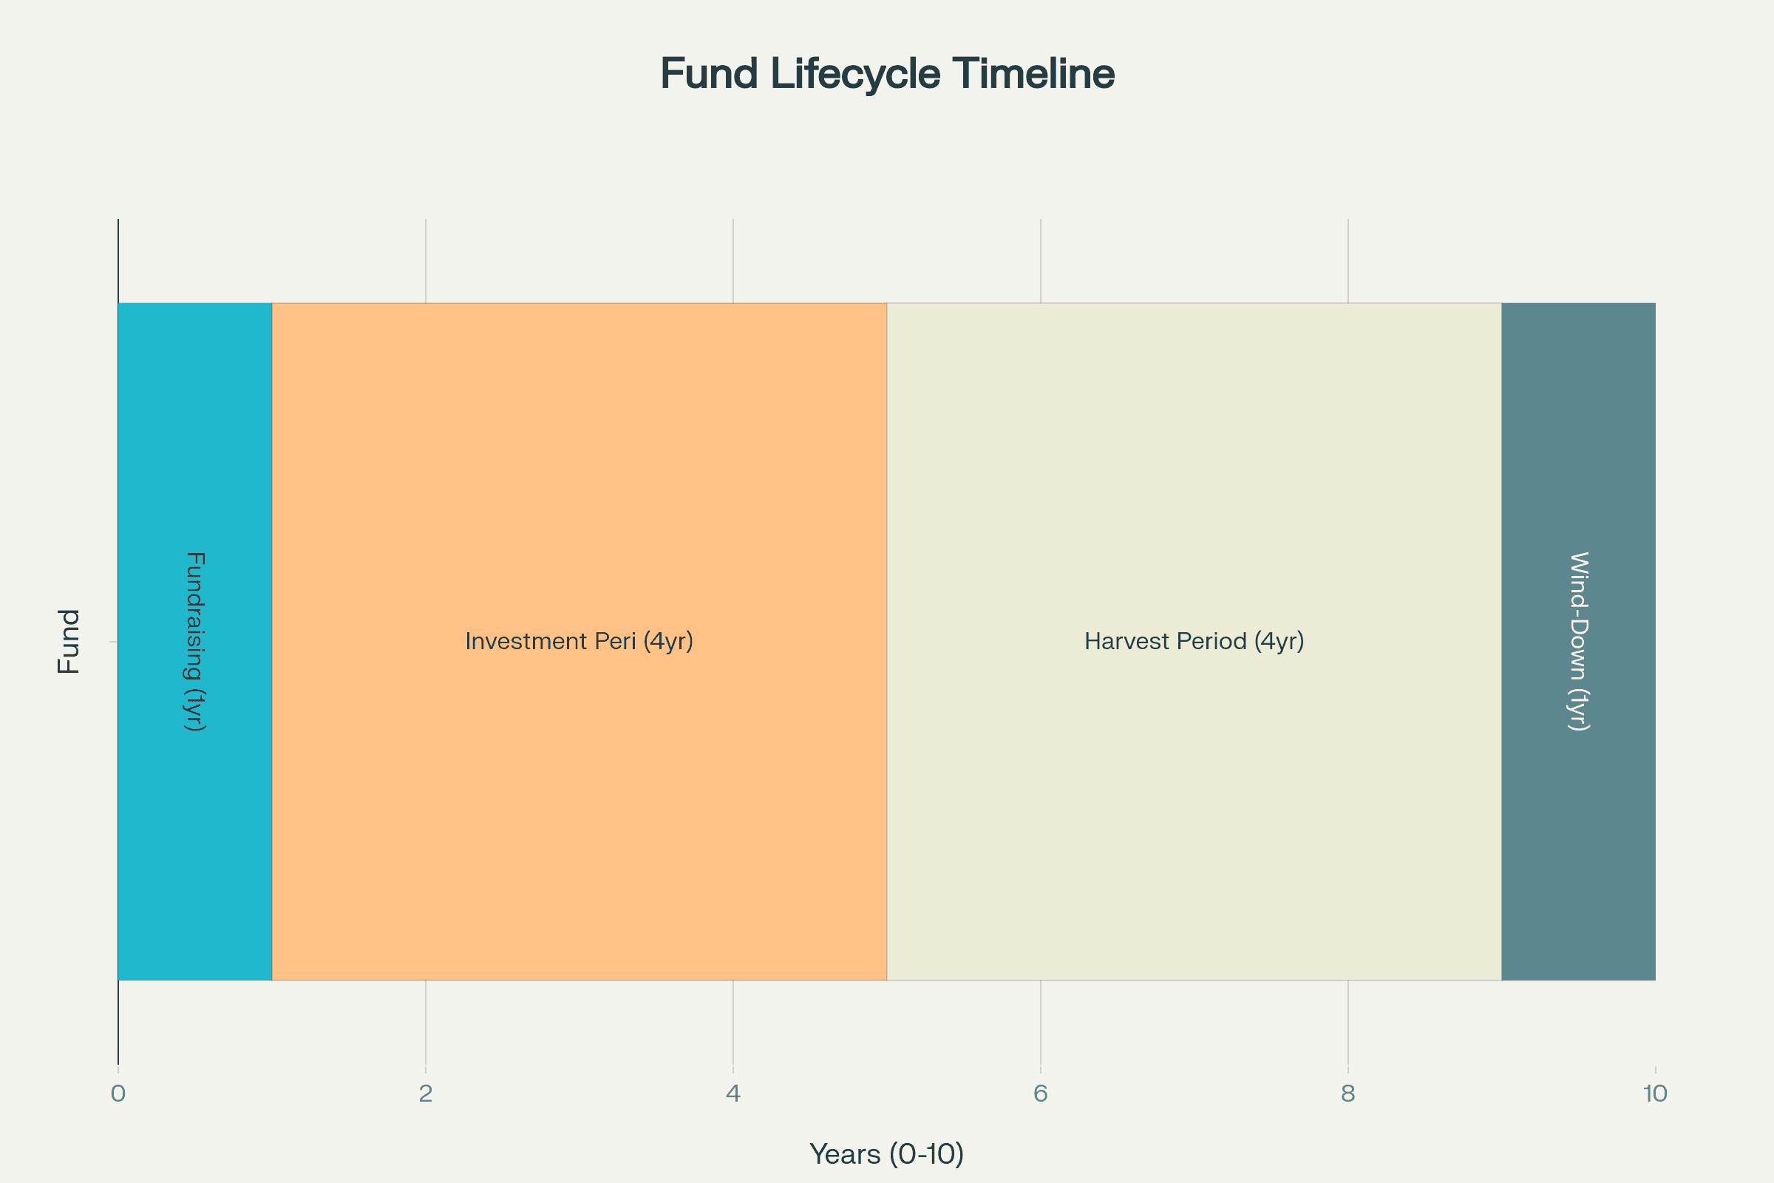Click the year 8 gridline above the bars
Viewport: 1774px width, 1183px height.
(x=1348, y=260)
